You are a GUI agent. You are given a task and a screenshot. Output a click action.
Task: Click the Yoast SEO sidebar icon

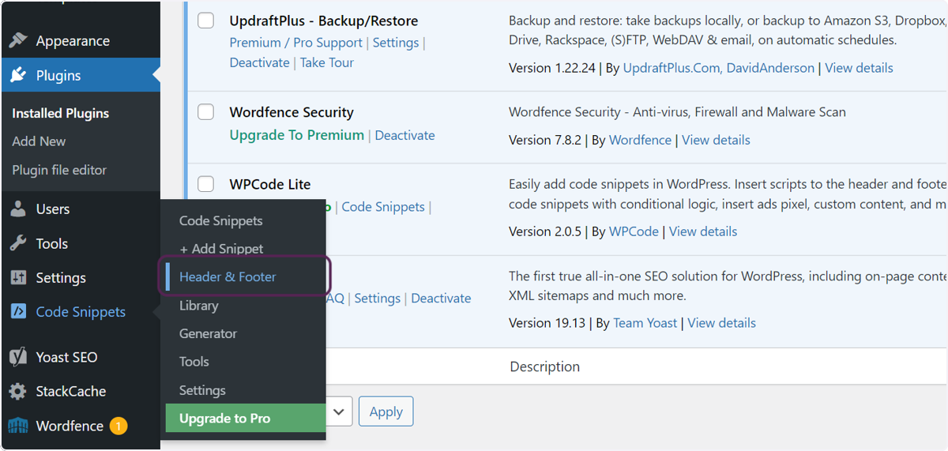pyautogui.click(x=19, y=357)
